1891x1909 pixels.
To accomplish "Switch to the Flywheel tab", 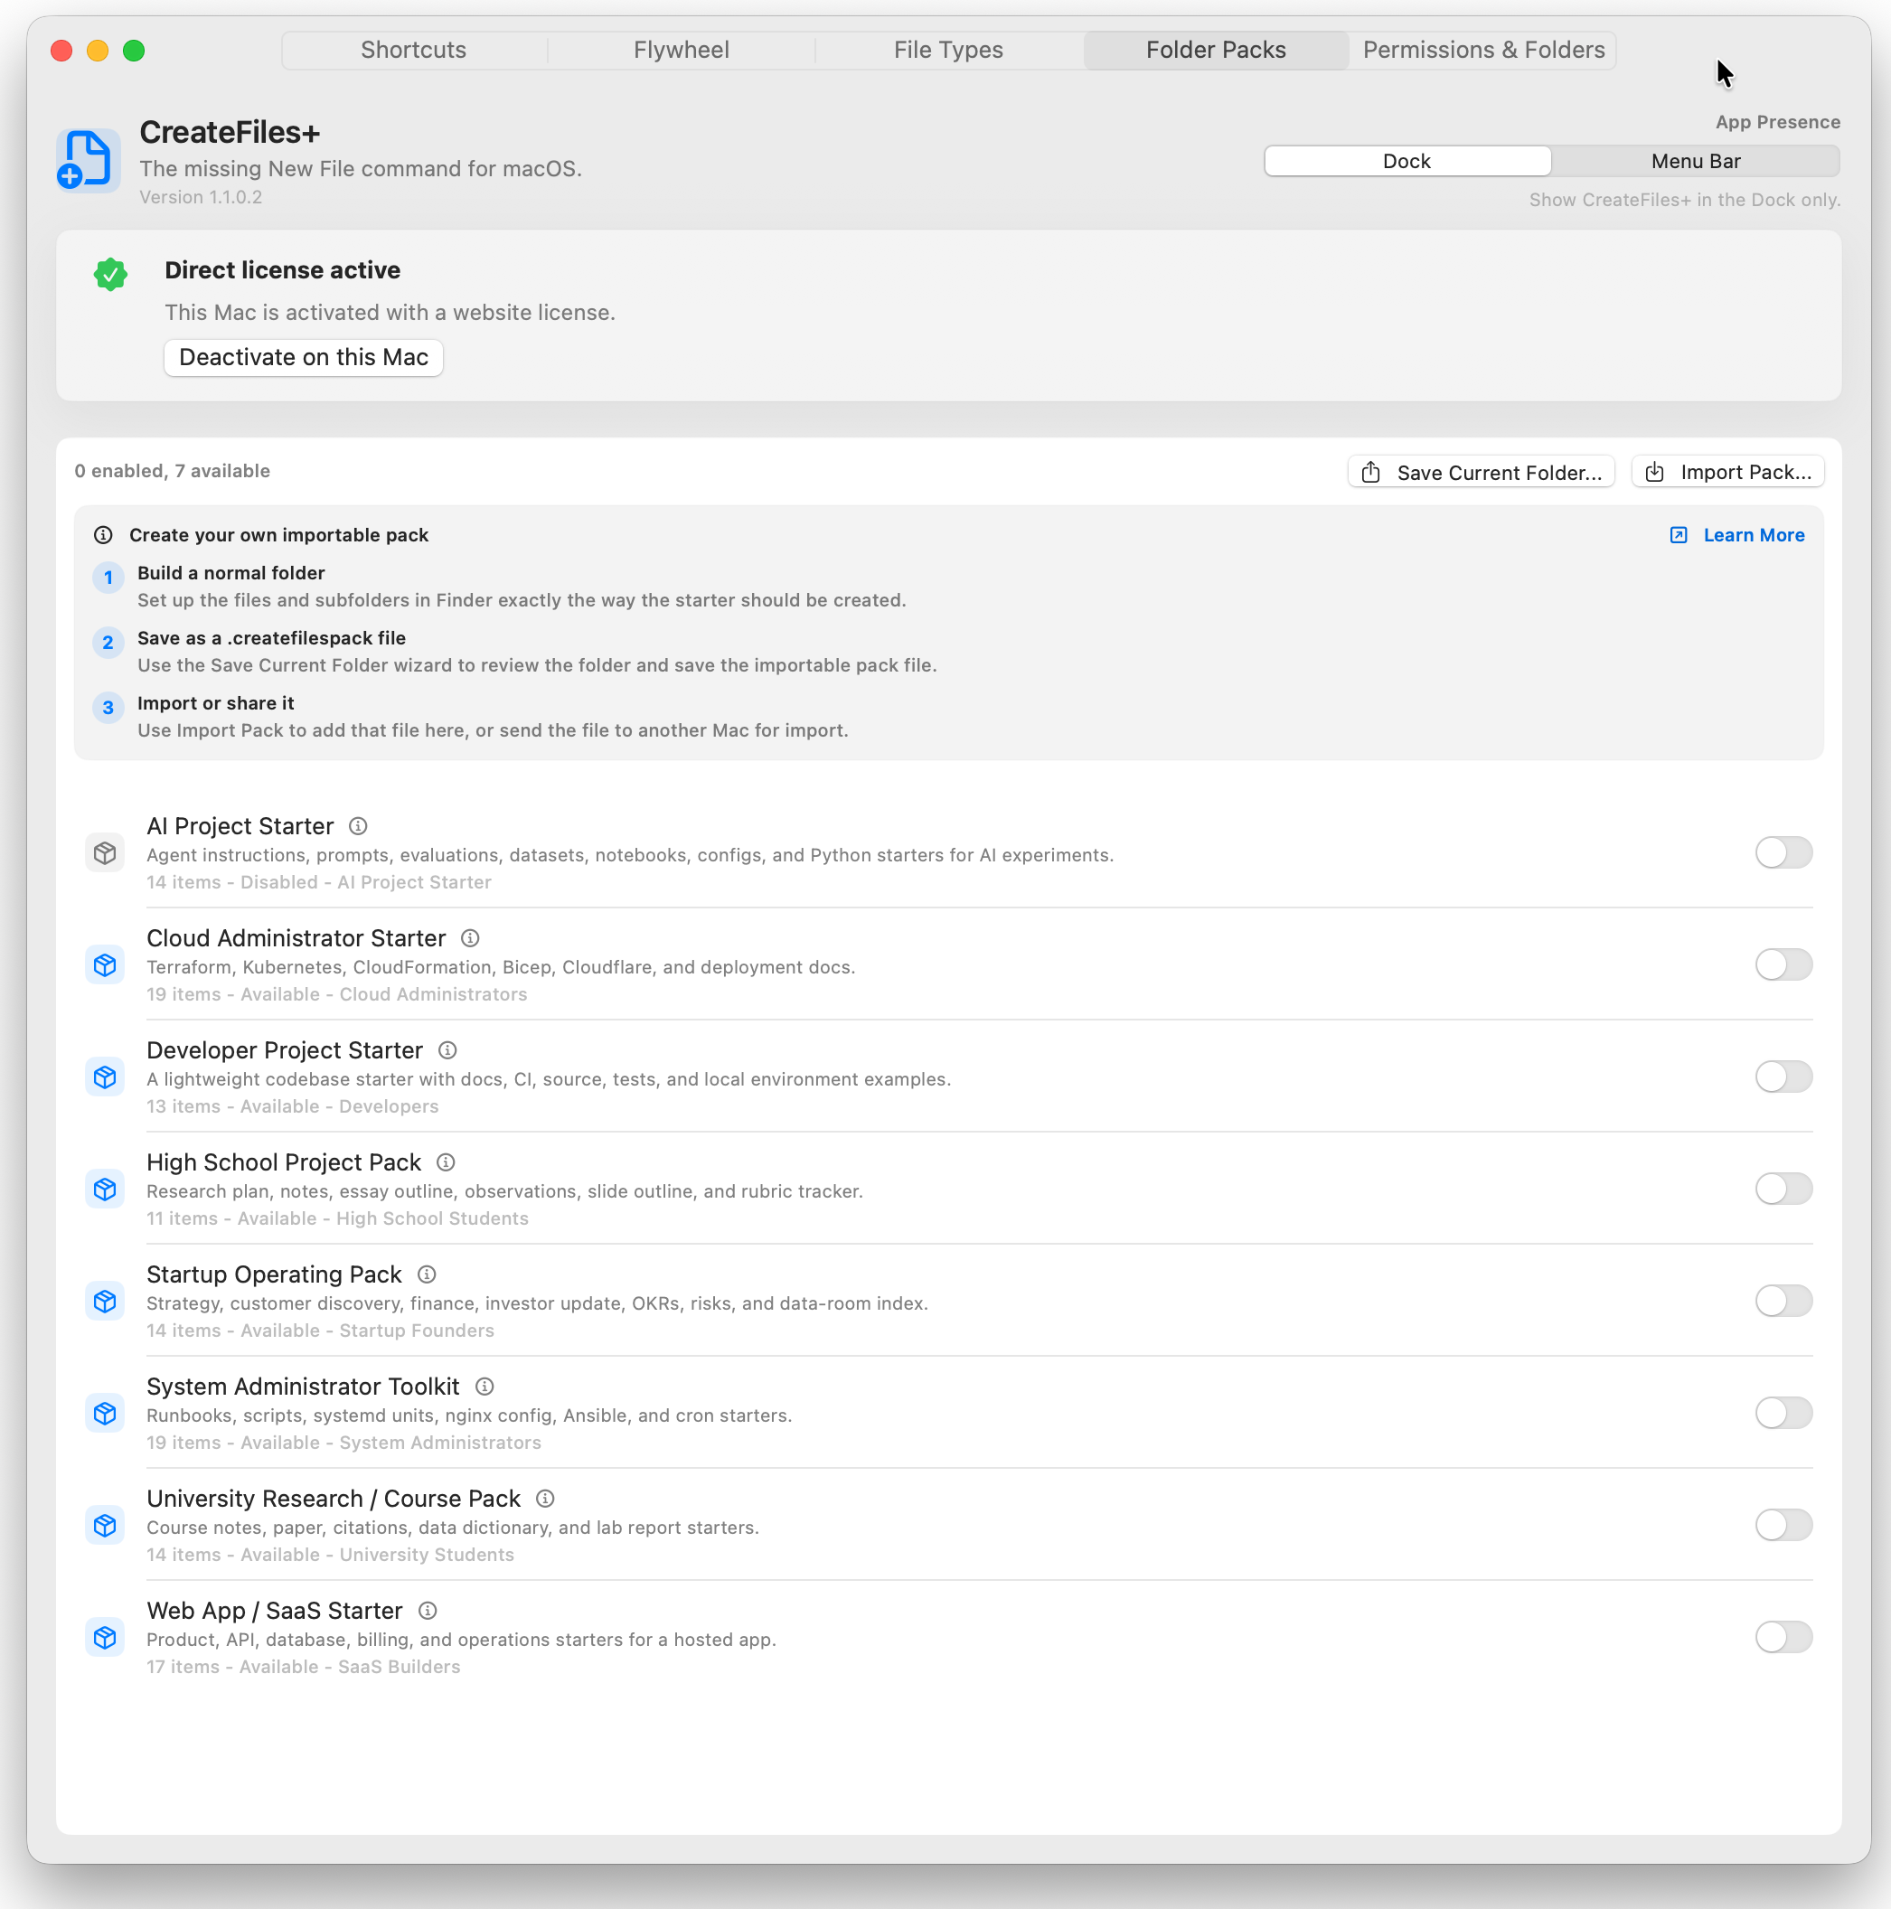I will pos(682,50).
